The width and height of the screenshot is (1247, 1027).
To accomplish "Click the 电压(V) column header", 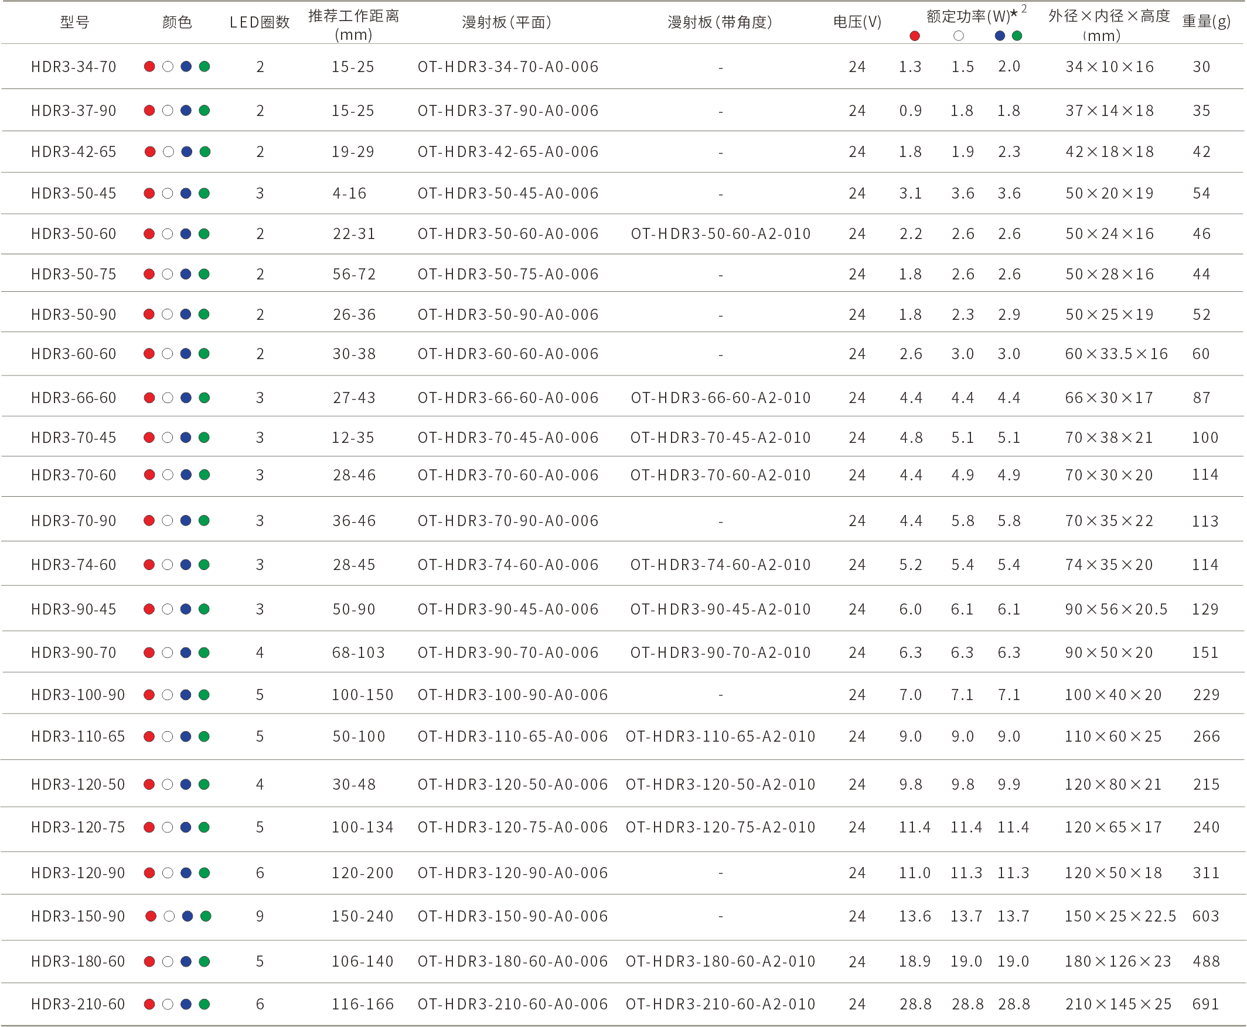I will [x=857, y=22].
